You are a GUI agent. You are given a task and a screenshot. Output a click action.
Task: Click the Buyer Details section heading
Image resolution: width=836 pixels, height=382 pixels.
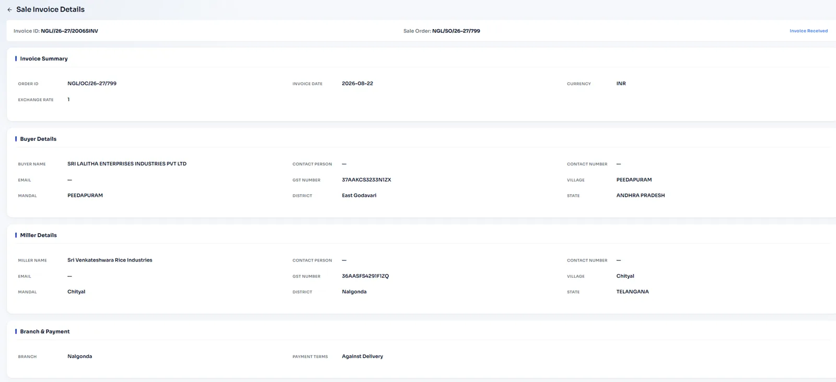pos(38,139)
